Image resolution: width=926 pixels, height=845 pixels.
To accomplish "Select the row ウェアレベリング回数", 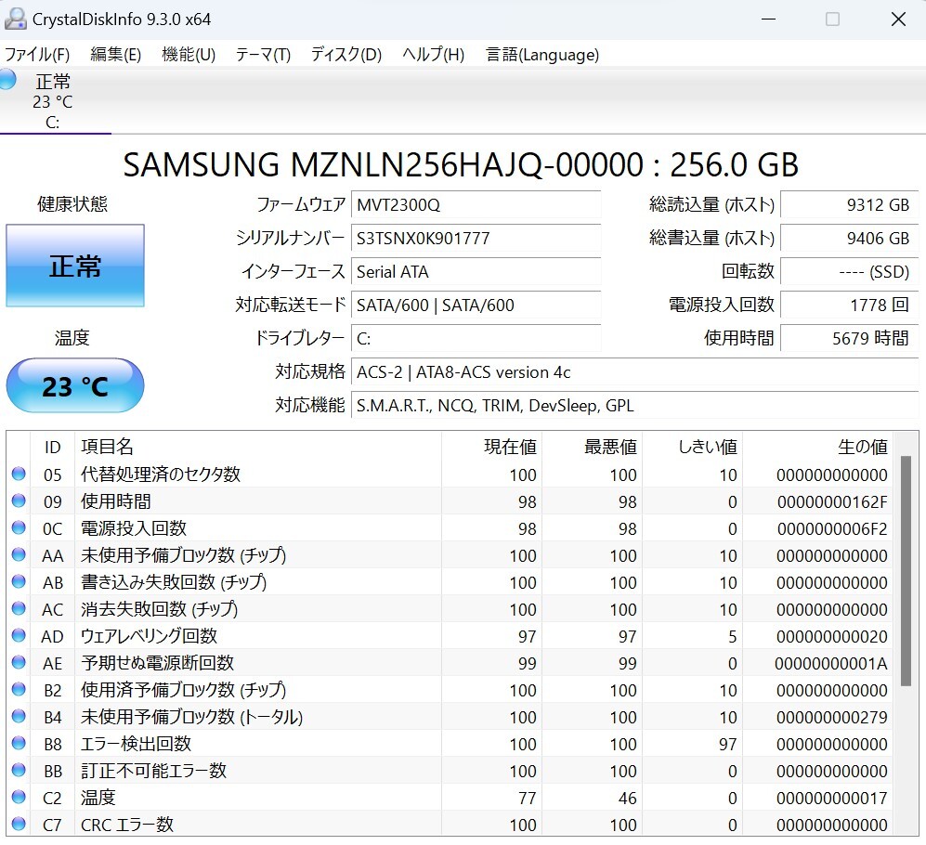I will click(451, 636).
